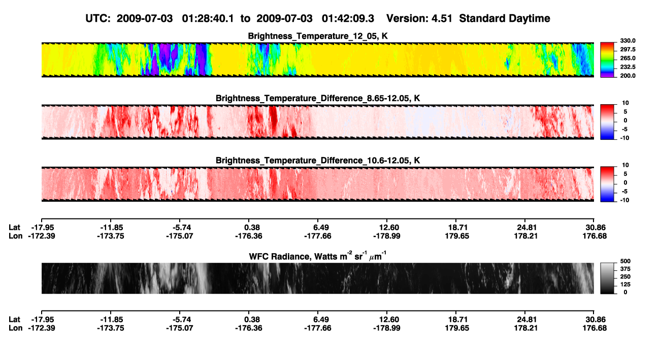Click the 'Brightness_Temperature_Difference_8.65-12.05, K' title
This screenshot has width=660, height=339.
tap(318, 98)
